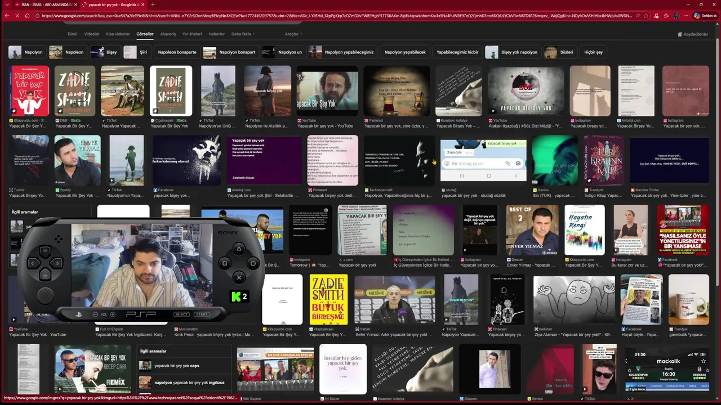Screen dimensions: 721x405
Task: Open the Haberler tab
Action: coord(216,34)
